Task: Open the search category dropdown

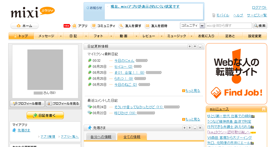Action: pyautogui.click(x=192, y=26)
